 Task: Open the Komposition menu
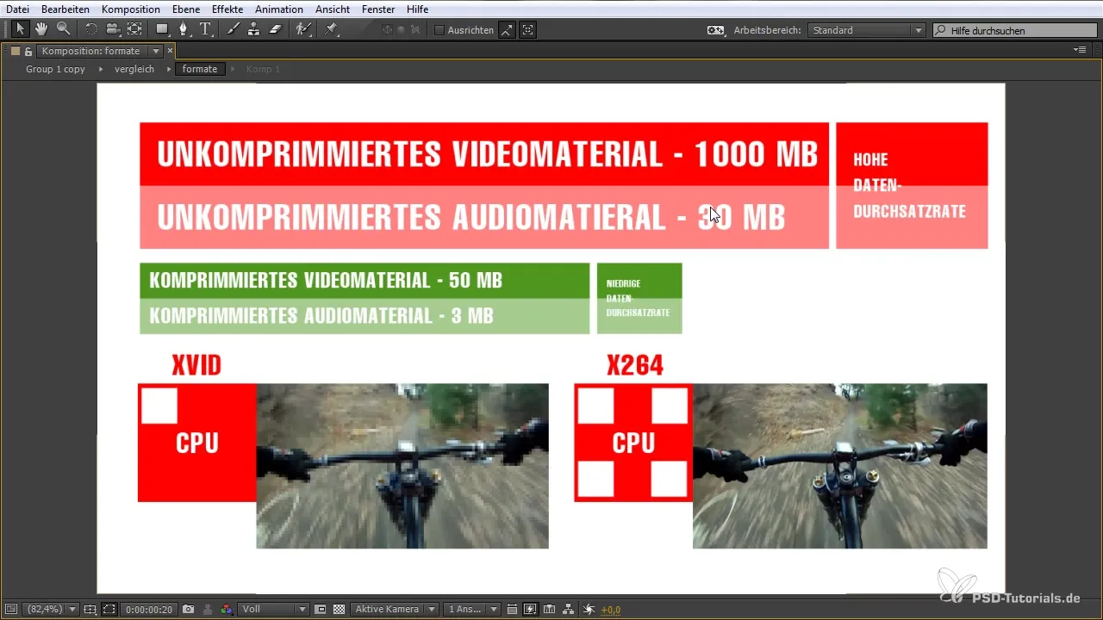(130, 9)
